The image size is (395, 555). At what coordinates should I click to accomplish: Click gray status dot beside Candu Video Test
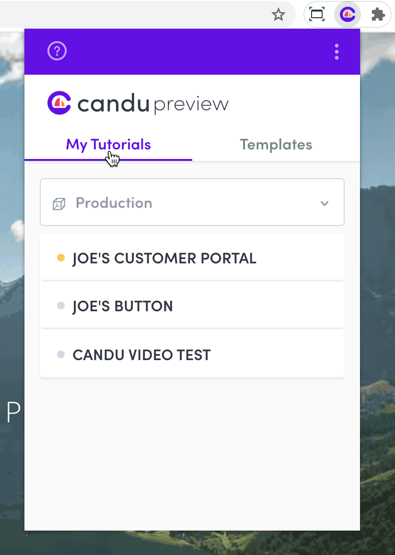(x=61, y=355)
